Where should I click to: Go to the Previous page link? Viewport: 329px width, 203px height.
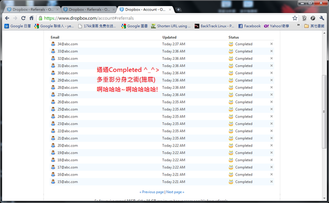[x=151, y=192]
